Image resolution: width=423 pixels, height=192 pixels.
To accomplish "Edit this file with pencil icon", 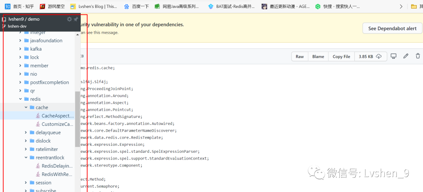I will coord(406,56).
